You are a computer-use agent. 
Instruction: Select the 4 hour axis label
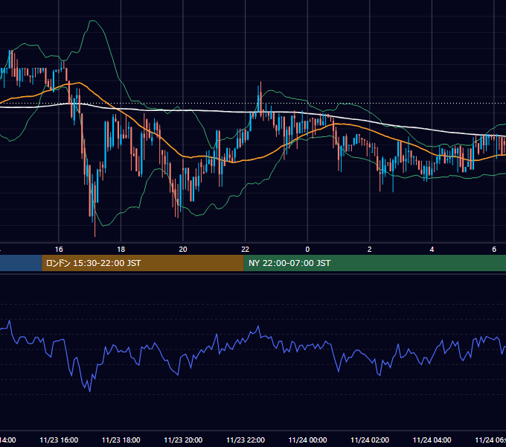[x=432, y=250]
